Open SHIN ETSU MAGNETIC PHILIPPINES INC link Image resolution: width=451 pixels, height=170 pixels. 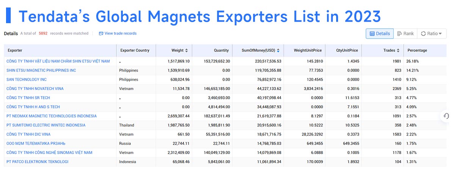click(x=41, y=70)
